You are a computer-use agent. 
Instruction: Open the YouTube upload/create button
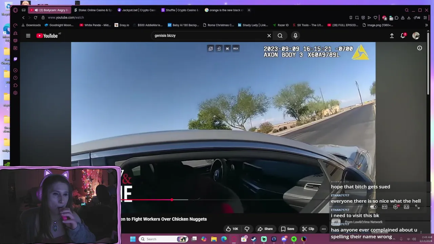(x=392, y=36)
